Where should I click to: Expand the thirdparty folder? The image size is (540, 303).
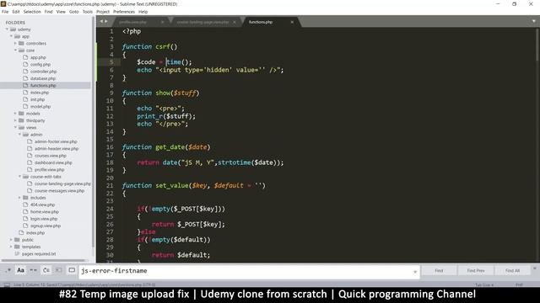15,120
